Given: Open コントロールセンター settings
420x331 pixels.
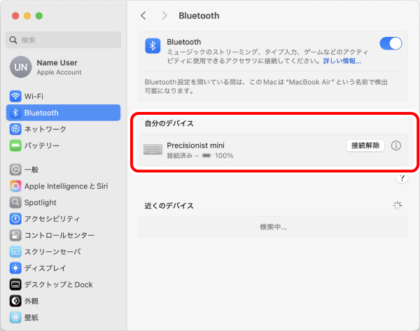Looking at the screenshot, I should pos(63,235).
